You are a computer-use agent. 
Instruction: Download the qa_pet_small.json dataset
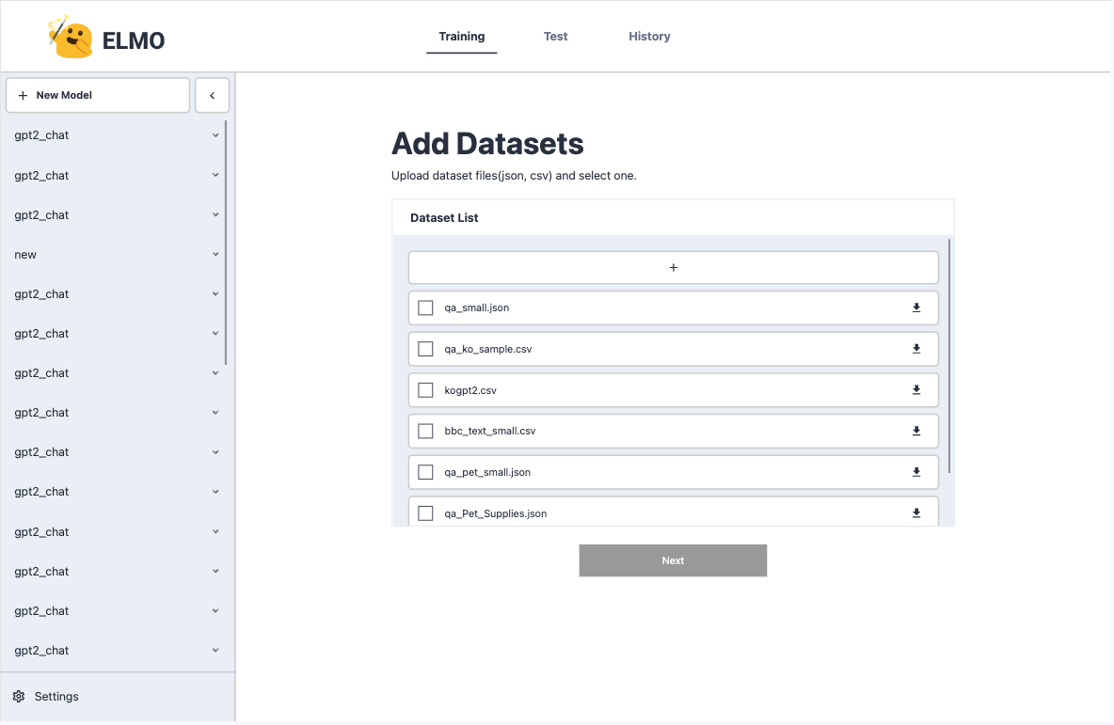point(915,472)
